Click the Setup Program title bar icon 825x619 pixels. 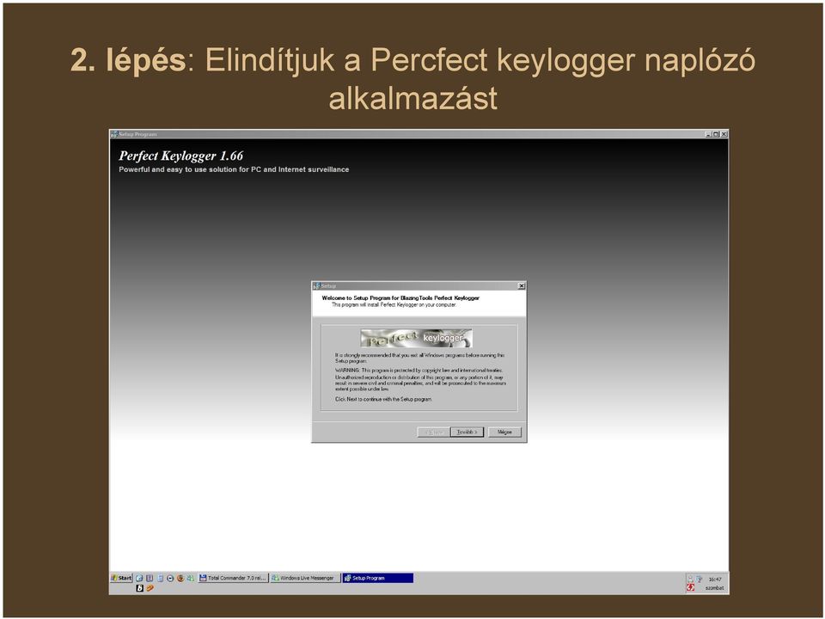tap(114, 134)
